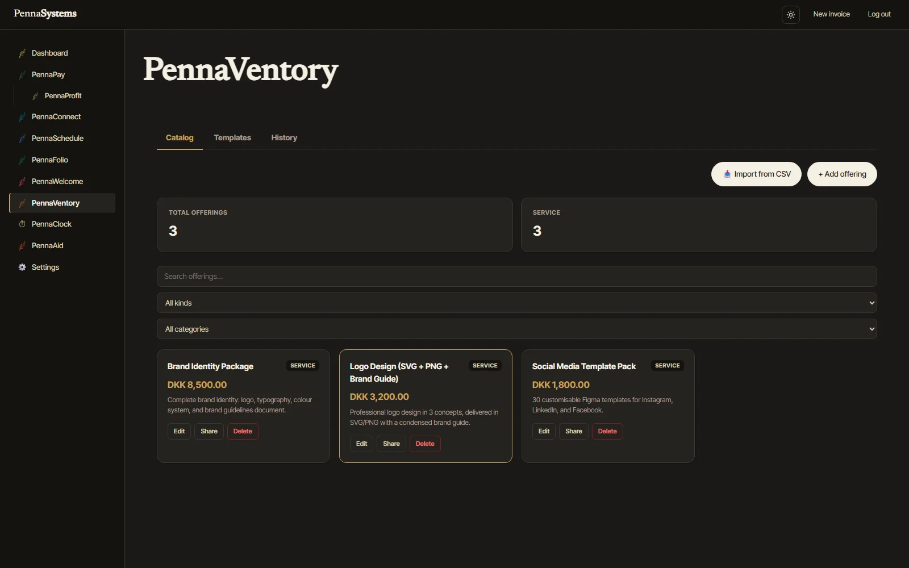Image resolution: width=909 pixels, height=568 pixels.
Task: Go to PennaConnect in the sidebar
Action: click(62, 117)
